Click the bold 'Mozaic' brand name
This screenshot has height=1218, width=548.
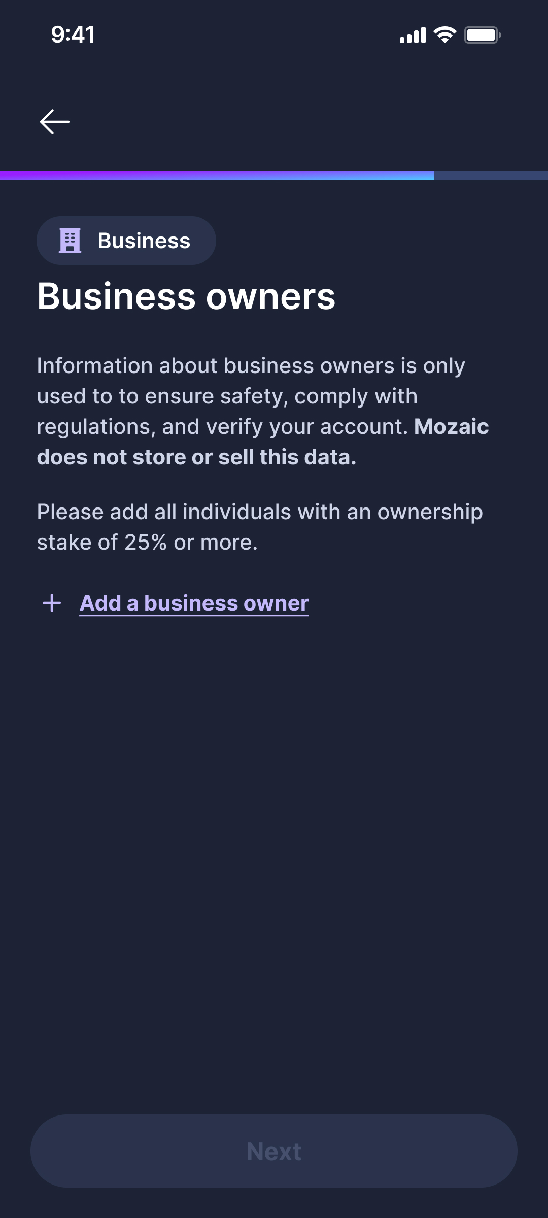(451, 427)
